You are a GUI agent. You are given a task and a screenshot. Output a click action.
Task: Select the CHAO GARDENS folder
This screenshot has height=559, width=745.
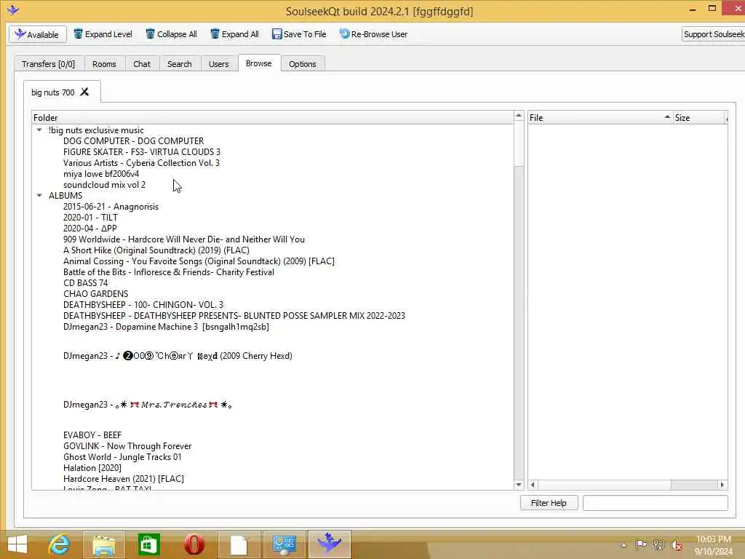click(x=95, y=294)
